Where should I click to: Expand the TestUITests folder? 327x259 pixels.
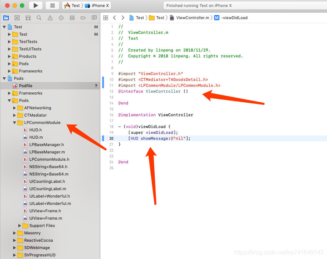coord(9,49)
